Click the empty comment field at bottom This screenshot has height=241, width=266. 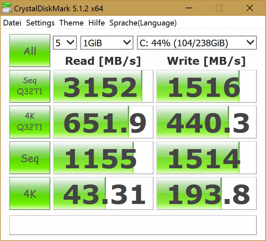133,225
